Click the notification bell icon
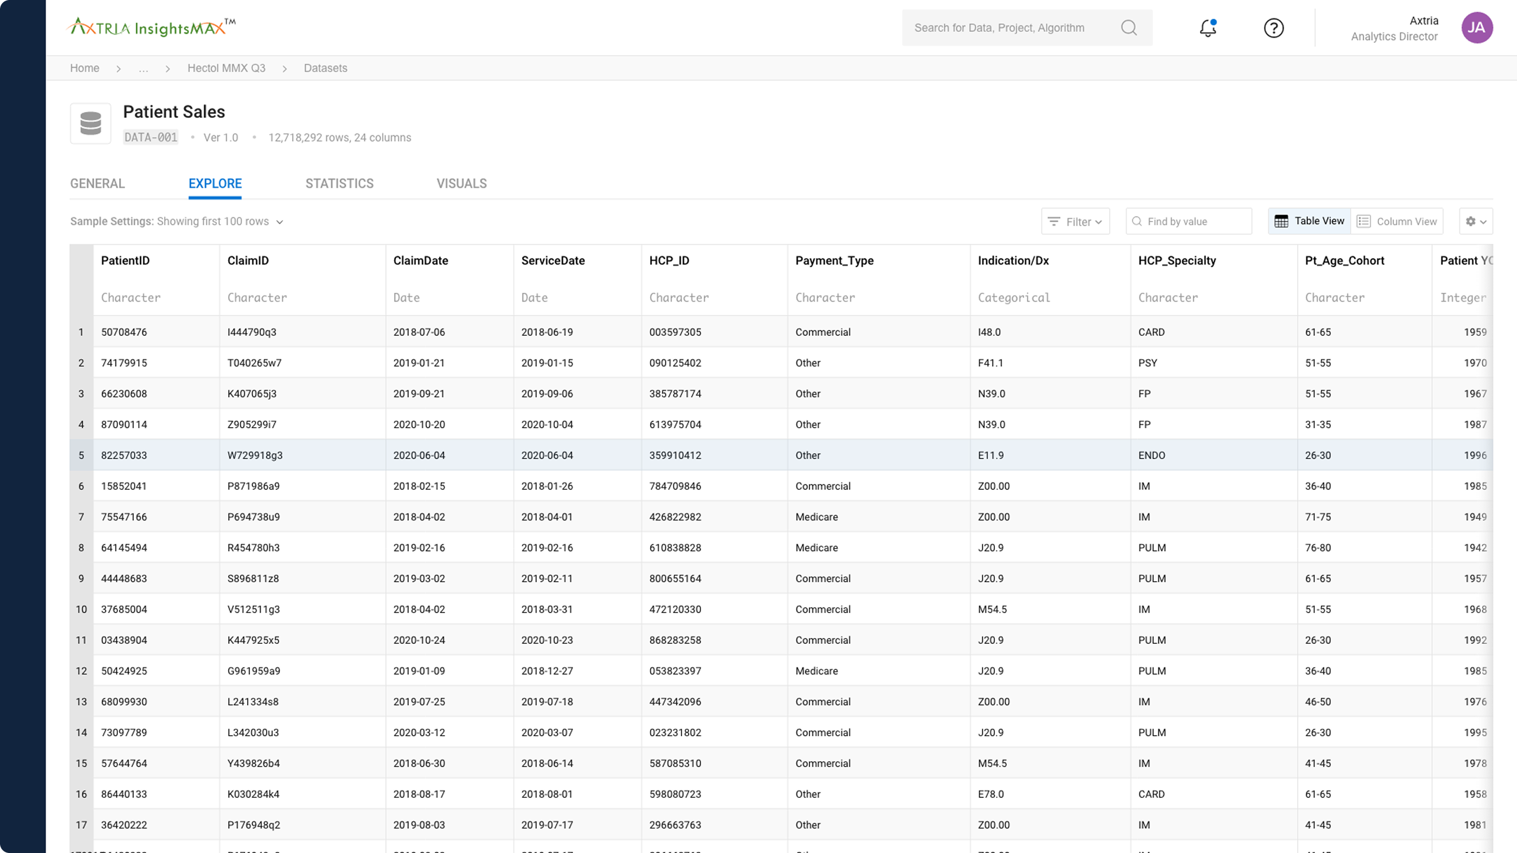The width and height of the screenshot is (1517, 853). (x=1207, y=28)
